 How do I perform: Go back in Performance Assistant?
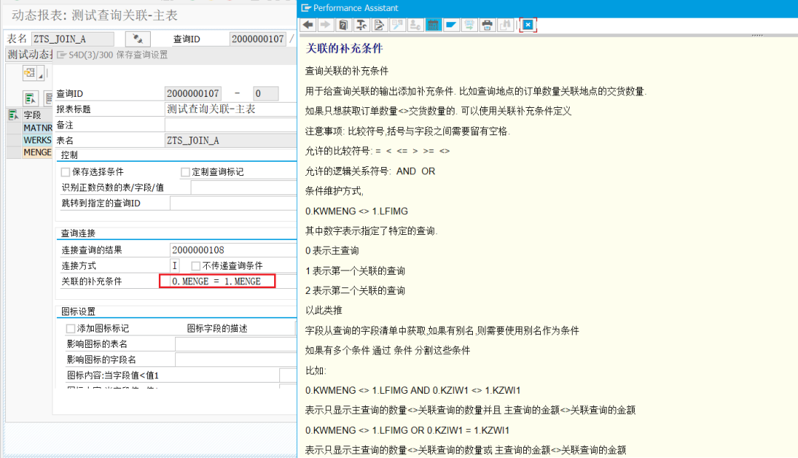click(x=308, y=24)
